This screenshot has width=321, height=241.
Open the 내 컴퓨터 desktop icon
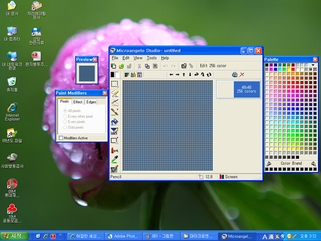(x=12, y=34)
